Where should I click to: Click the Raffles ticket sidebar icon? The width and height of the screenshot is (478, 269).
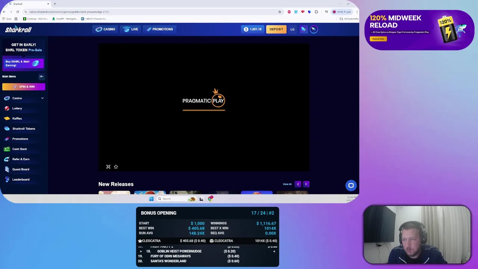7,118
